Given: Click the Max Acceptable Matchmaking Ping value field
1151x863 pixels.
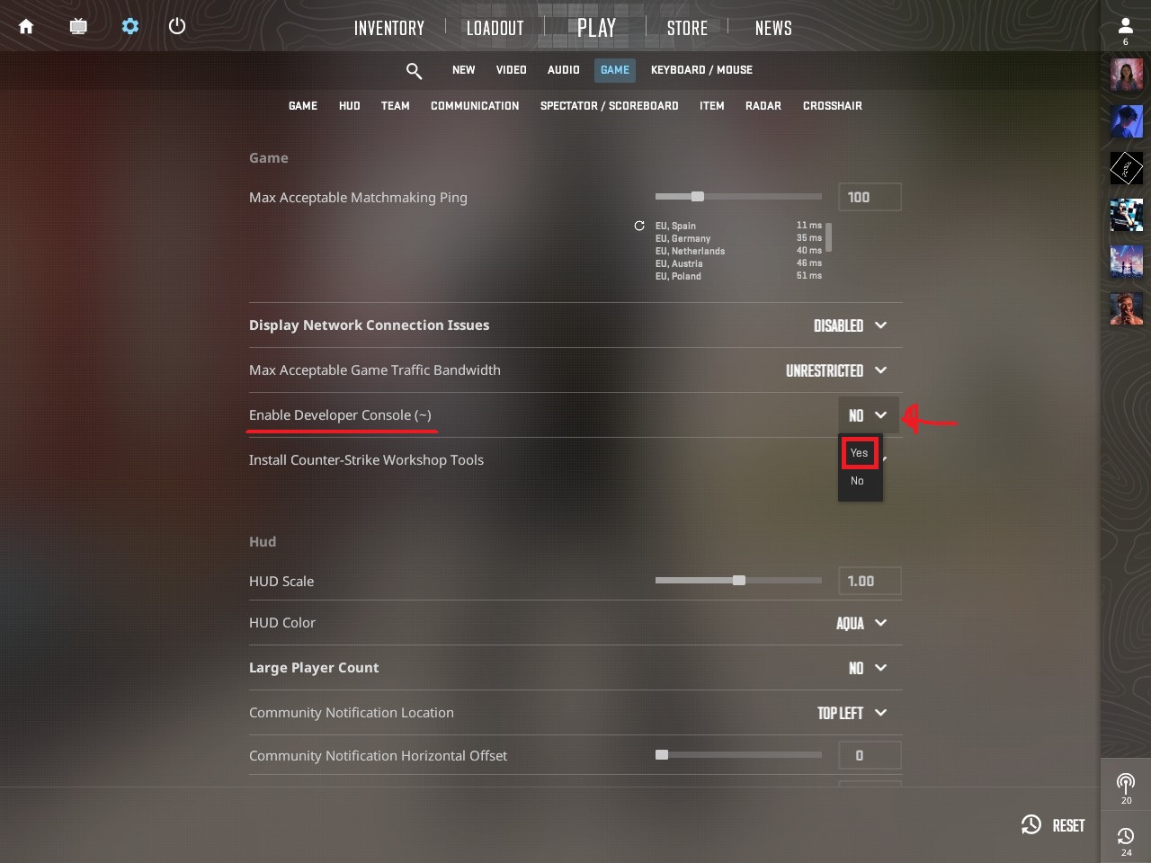Looking at the screenshot, I should (x=870, y=197).
